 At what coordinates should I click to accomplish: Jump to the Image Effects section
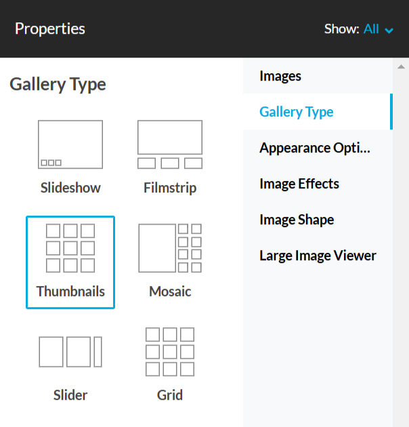[318, 184]
